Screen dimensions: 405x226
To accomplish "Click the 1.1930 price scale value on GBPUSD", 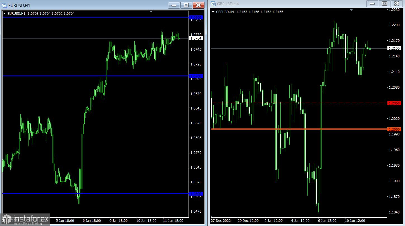I will click(x=394, y=165).
